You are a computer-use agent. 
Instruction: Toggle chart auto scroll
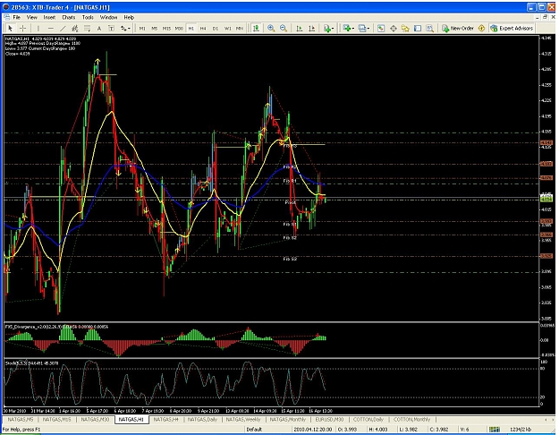click(x=300, y=28)
